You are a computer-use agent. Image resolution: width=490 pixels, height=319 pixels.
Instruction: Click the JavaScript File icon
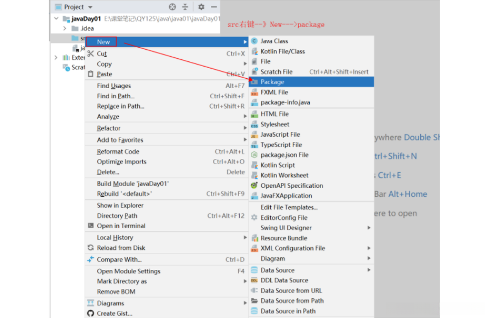[x=254, y=135]
